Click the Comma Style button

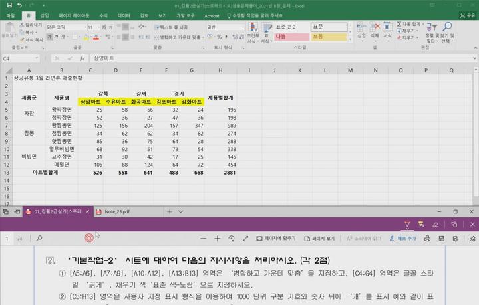[x=226, y=37]
